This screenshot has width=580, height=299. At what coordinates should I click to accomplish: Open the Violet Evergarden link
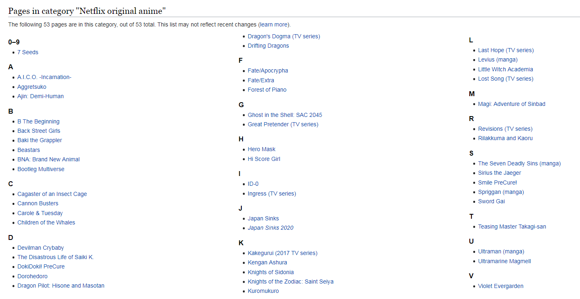(501, 286)
